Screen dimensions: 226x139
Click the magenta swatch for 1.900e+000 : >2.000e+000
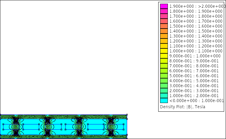tap(164, 6)
